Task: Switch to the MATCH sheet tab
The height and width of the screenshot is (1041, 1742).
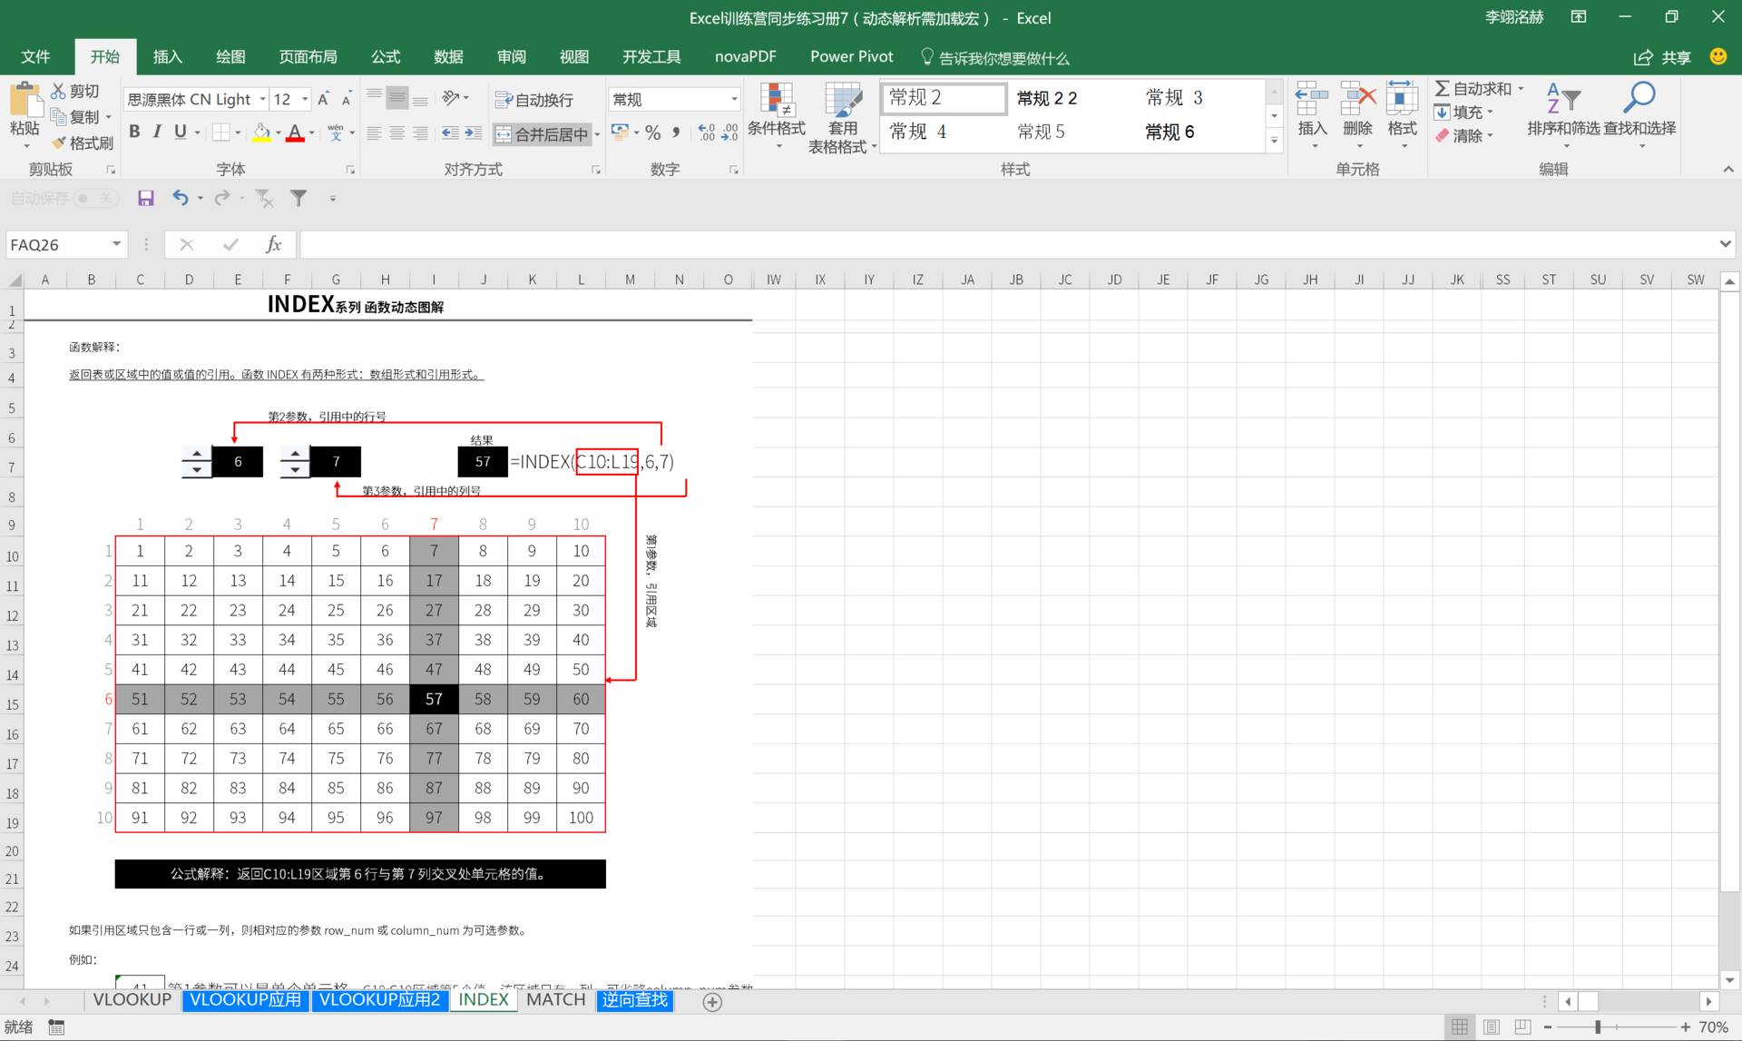Action: (x=555, y=1000)
